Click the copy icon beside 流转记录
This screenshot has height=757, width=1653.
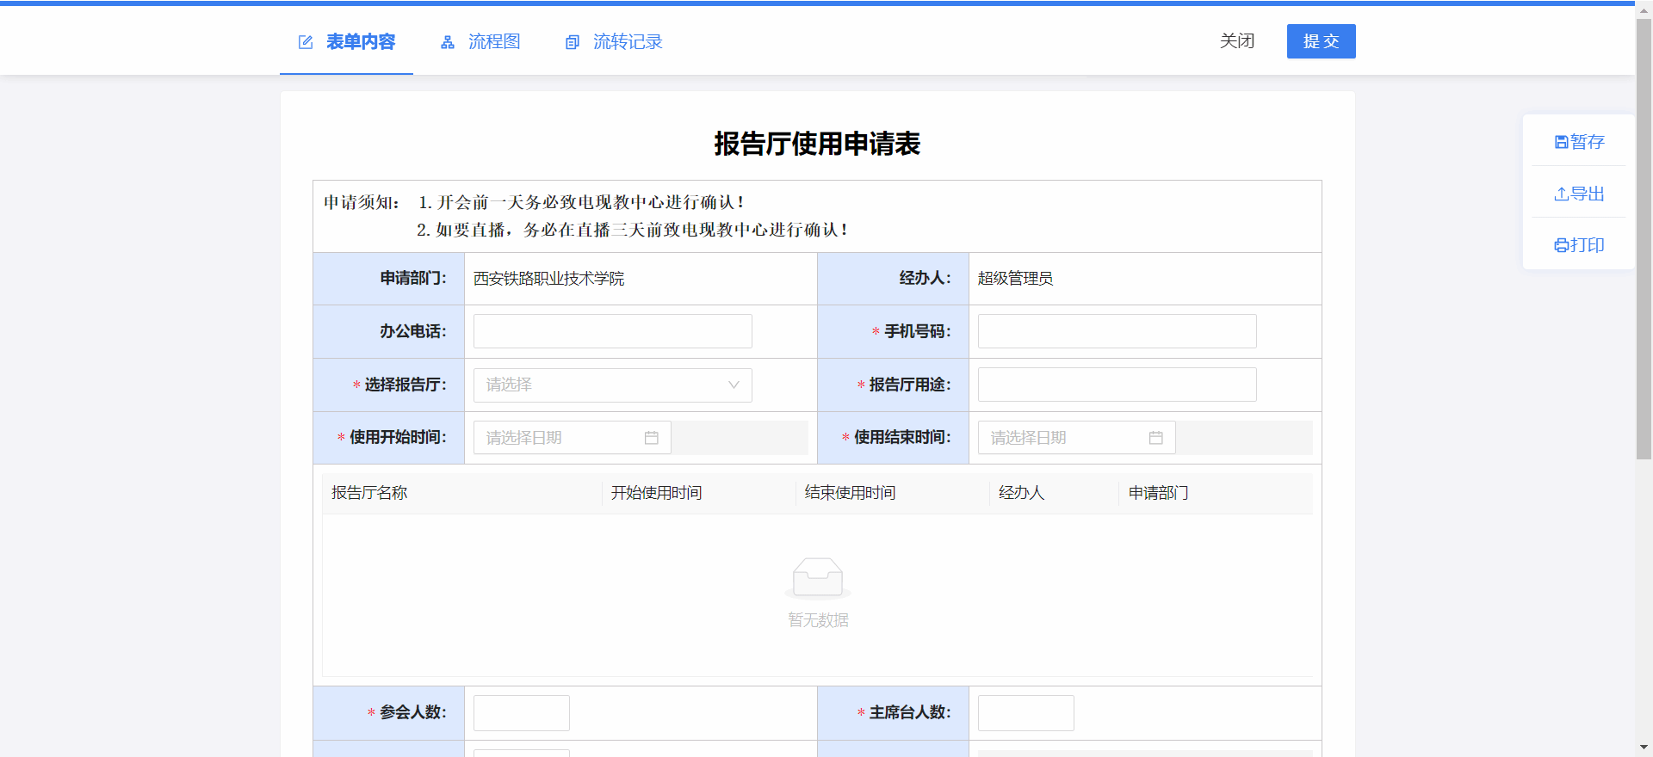click(x=573, y=42)
